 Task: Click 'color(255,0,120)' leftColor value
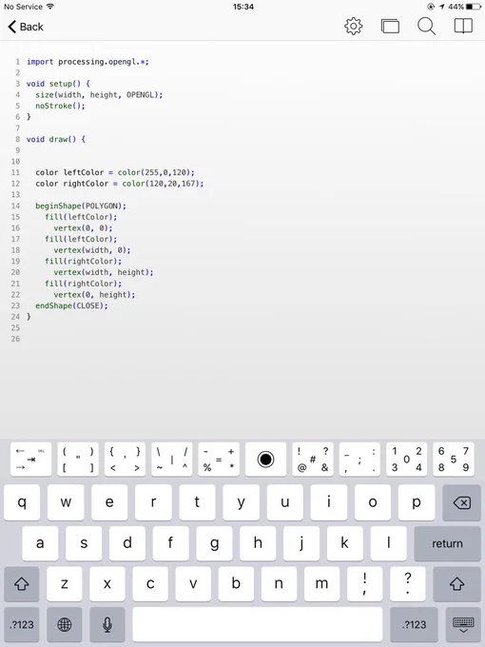[155, 172]
